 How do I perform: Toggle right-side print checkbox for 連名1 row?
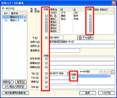[90, 19]
